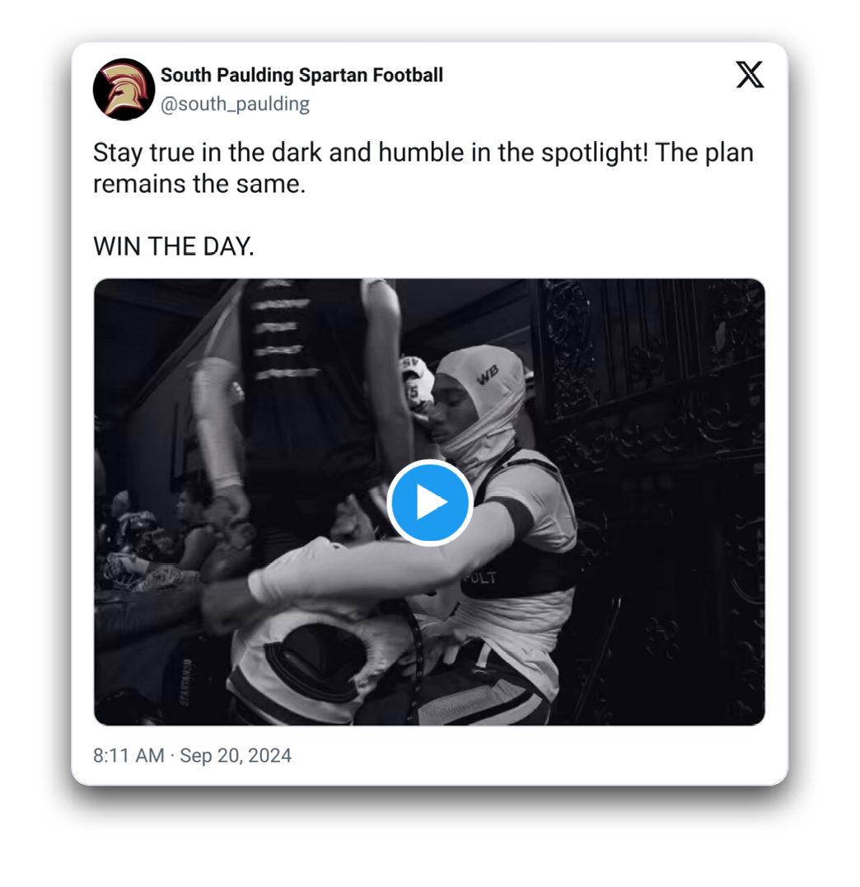Screen dimensions: 860x887
Task: Open the X logo link
Action: 749,76
